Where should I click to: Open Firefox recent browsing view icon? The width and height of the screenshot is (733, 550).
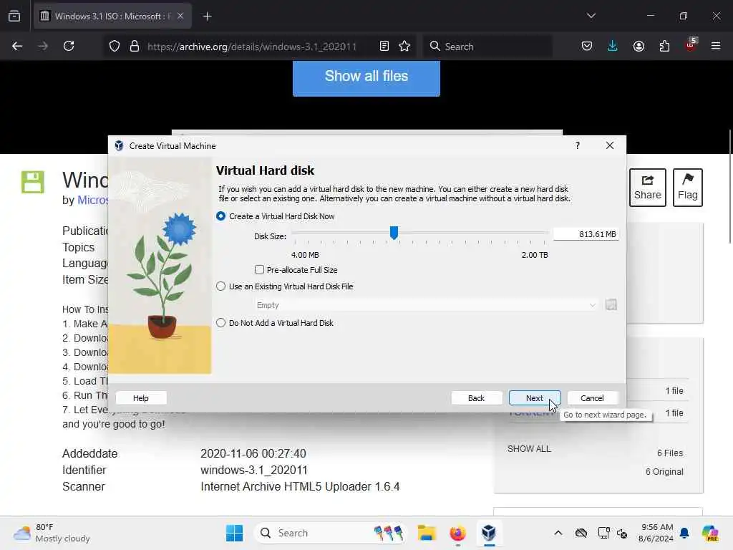[14, 16]
